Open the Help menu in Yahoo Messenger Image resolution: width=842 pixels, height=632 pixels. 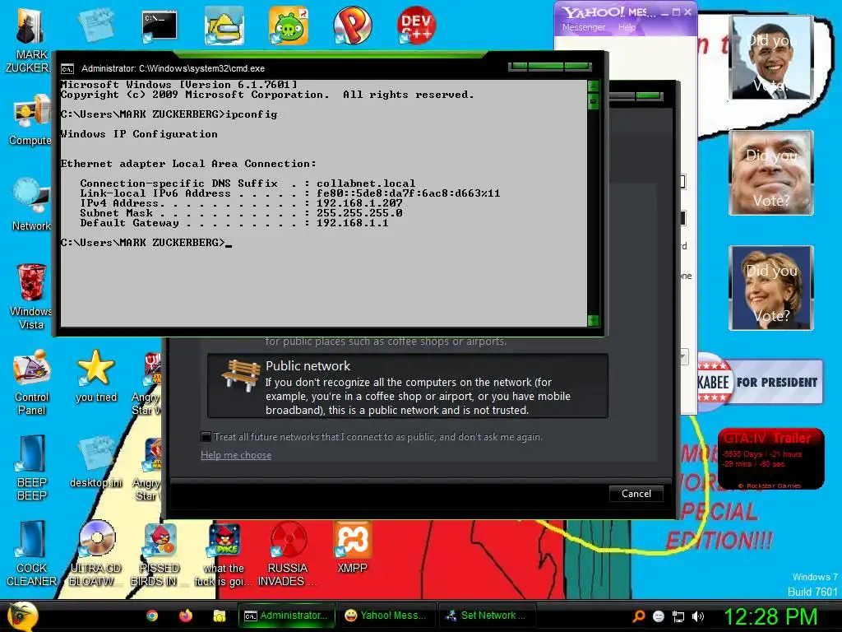pos(627,27)
